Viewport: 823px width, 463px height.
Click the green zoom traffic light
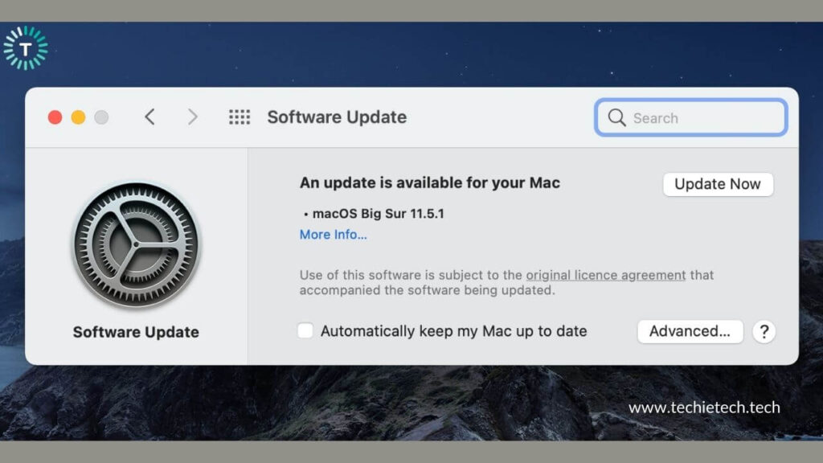coord(101,117)
